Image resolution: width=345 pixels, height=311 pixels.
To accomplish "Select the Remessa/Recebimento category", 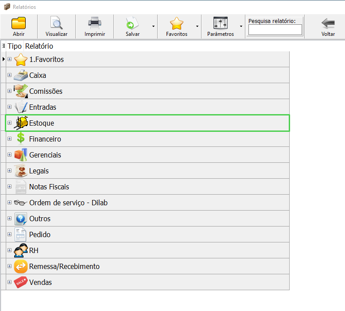I will (x=64, y=266).
